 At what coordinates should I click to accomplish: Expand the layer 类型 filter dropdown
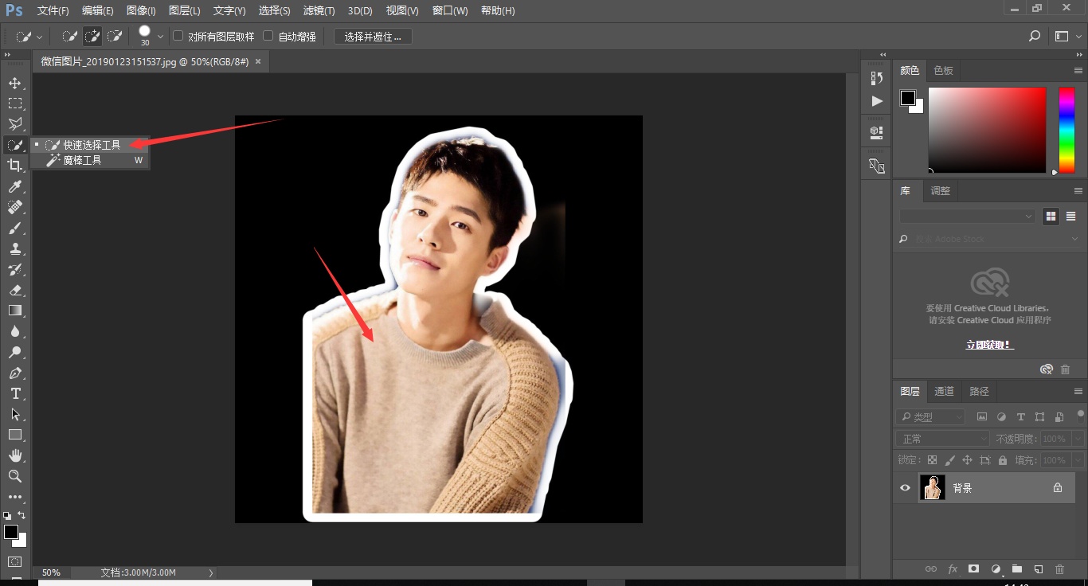point(930,416)
